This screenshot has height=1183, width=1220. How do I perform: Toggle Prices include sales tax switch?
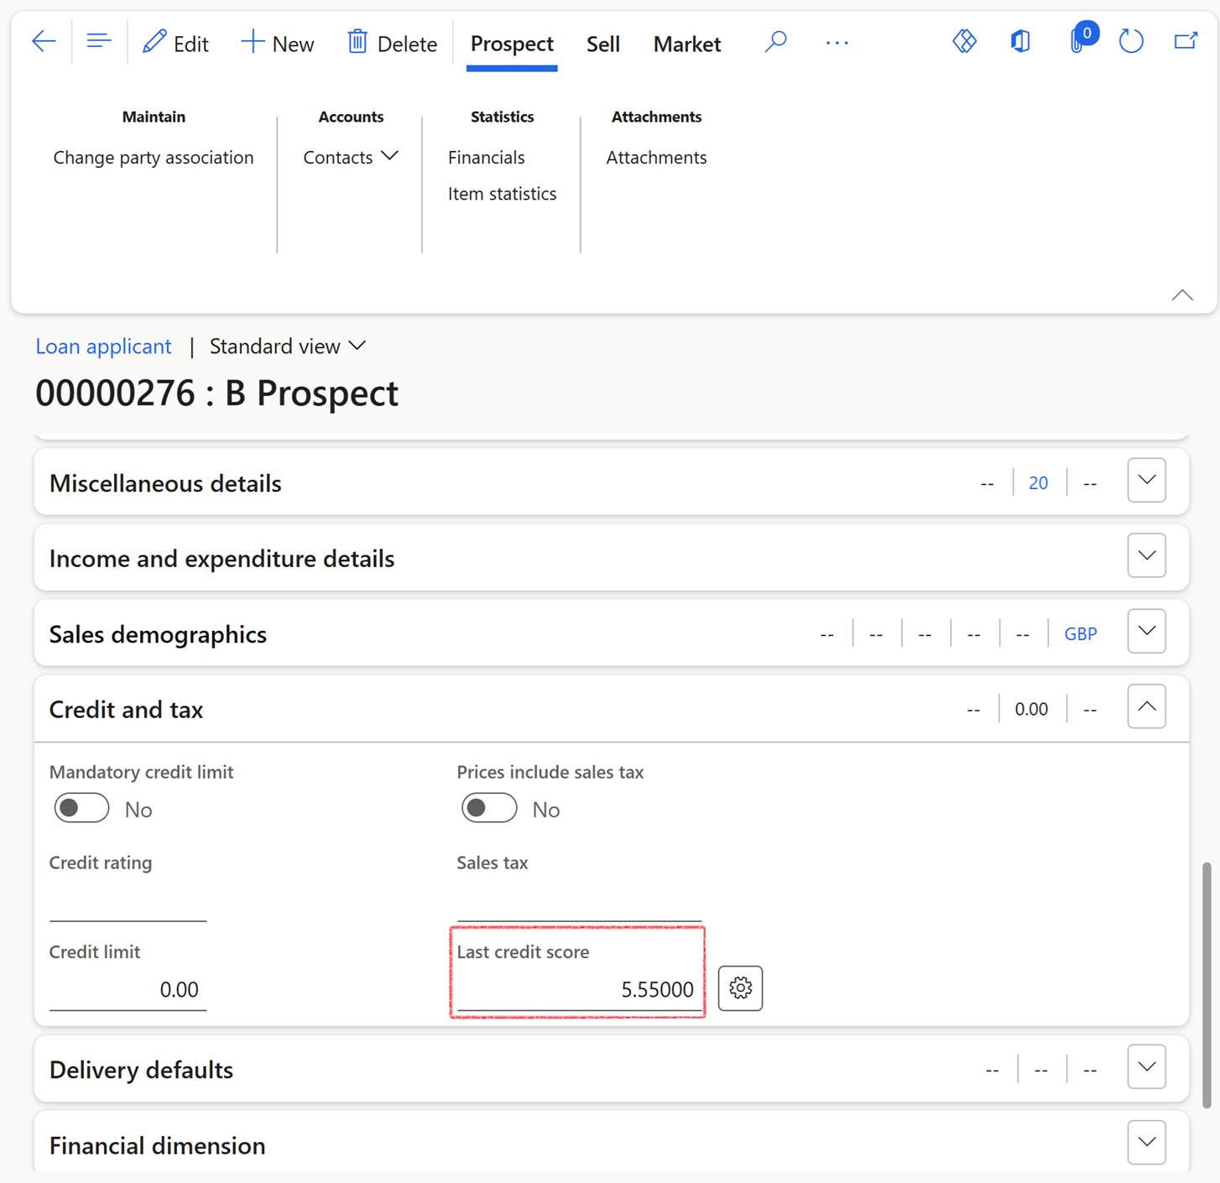pos(489,809)
